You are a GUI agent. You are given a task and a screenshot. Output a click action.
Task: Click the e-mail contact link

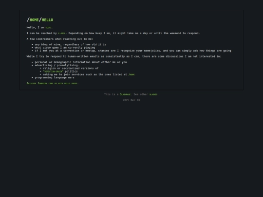(x=62, y=34)
